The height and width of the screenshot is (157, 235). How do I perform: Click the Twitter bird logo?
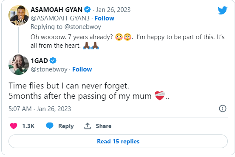tap(223, 10)
